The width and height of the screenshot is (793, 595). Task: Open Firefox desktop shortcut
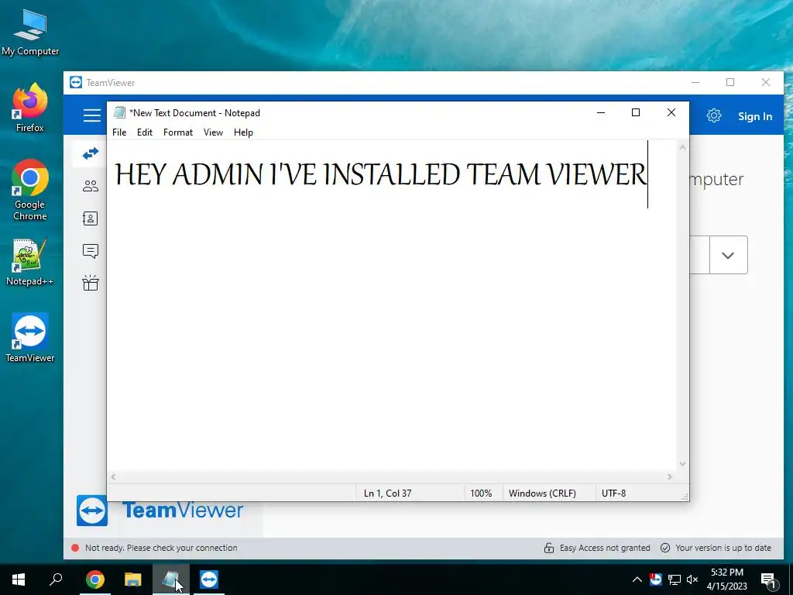(30, 107)
